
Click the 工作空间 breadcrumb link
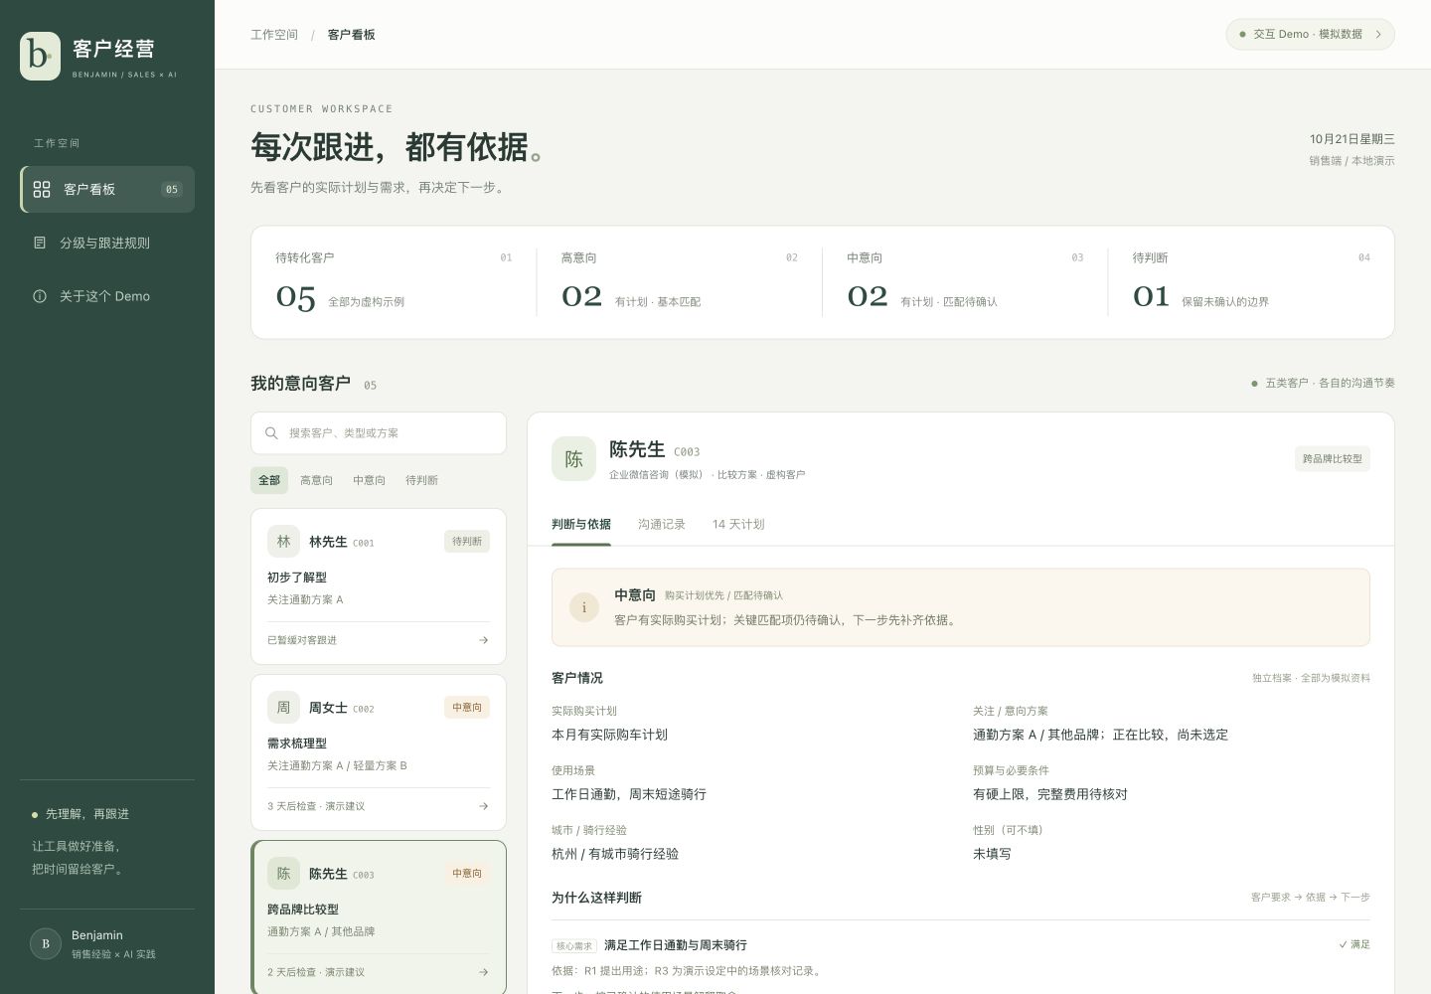[x=274, y=35]
